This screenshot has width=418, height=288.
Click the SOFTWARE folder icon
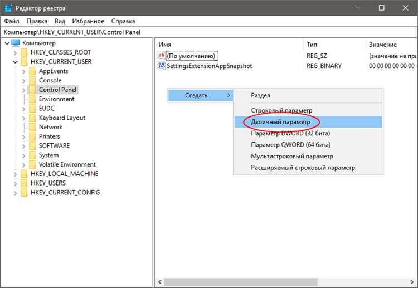click(32, 146)
